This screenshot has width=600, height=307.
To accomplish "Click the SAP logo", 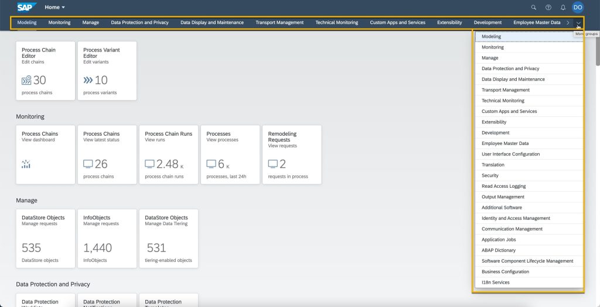I will (x=27, y=7).
